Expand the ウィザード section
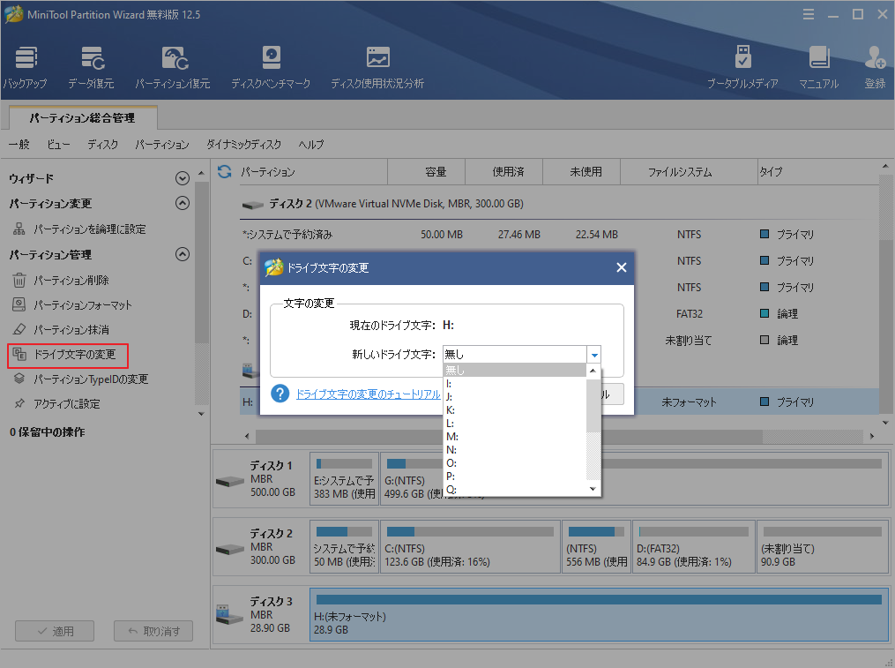 [183, 177]
